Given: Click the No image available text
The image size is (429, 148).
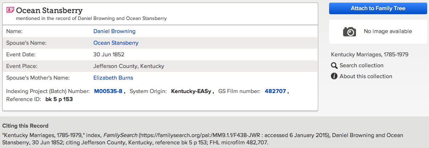Looking at the screenshot, I should (388, 31).
